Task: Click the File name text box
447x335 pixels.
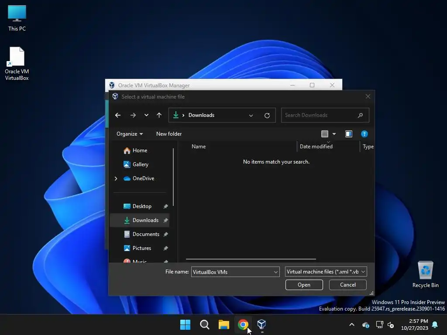Action: pyautogui.click(x=232, y=272)
